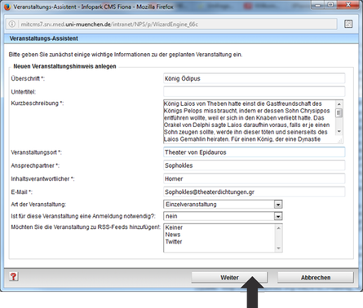
Task: Click the browser URL address bar
Action: (x=171, y=24)
